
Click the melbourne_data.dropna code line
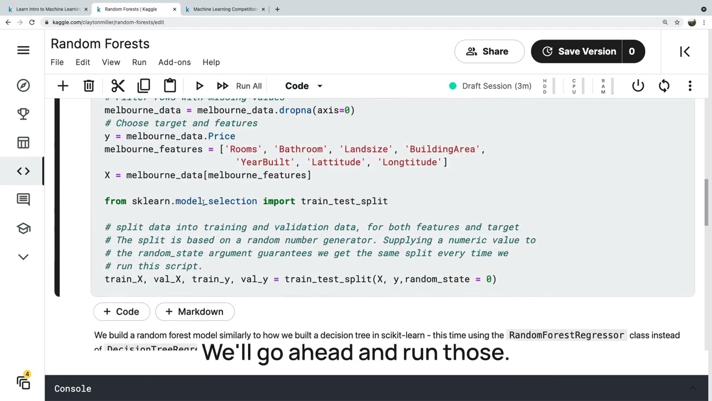[x=229, y=110]
